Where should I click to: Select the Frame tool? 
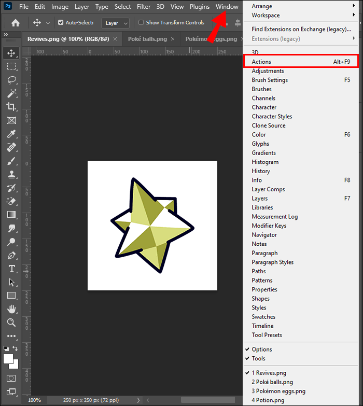(11, 120)
